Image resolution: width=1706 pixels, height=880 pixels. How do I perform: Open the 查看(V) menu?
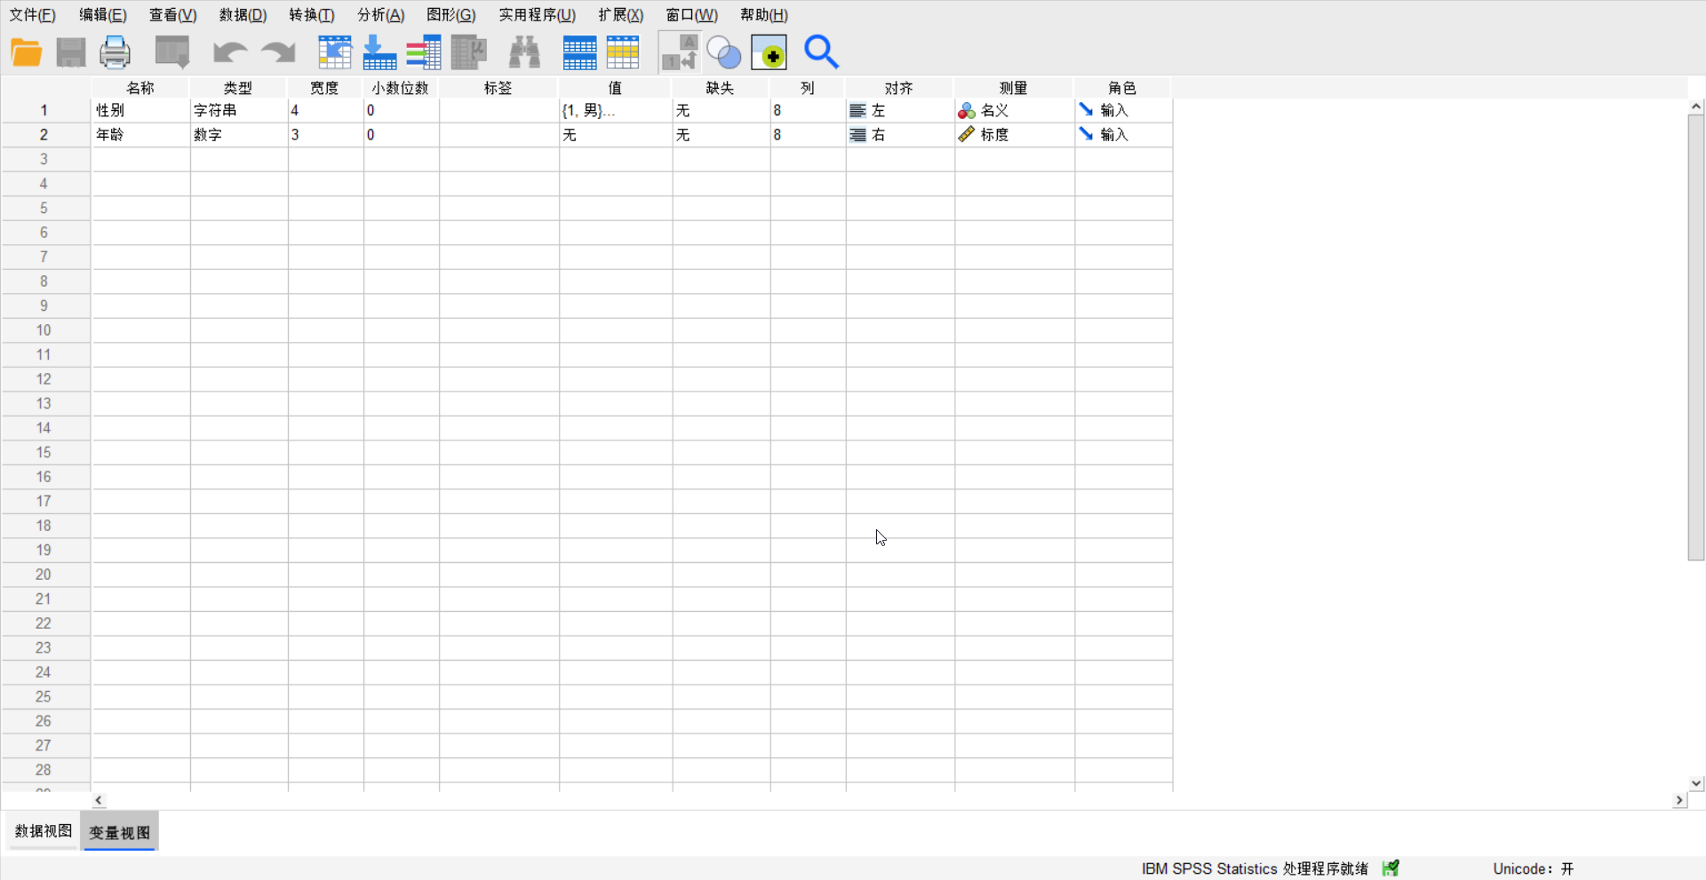(x=173, y=15)
